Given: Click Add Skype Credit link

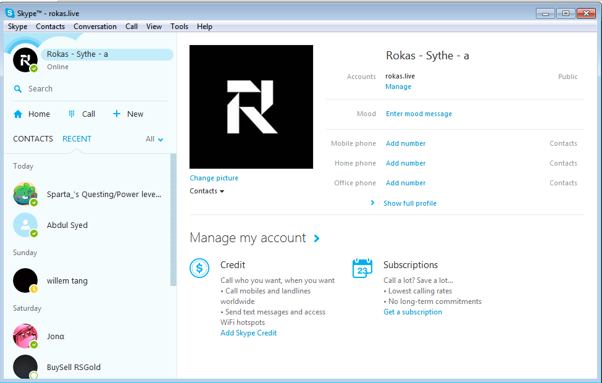Looking at the screenshot, I should 248,333.
